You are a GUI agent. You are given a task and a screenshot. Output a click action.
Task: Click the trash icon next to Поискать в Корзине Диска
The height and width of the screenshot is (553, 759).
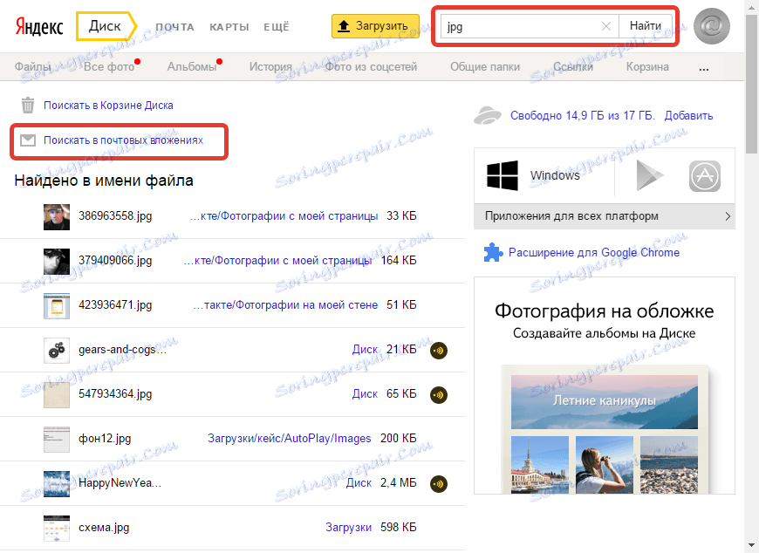point(29,104)
